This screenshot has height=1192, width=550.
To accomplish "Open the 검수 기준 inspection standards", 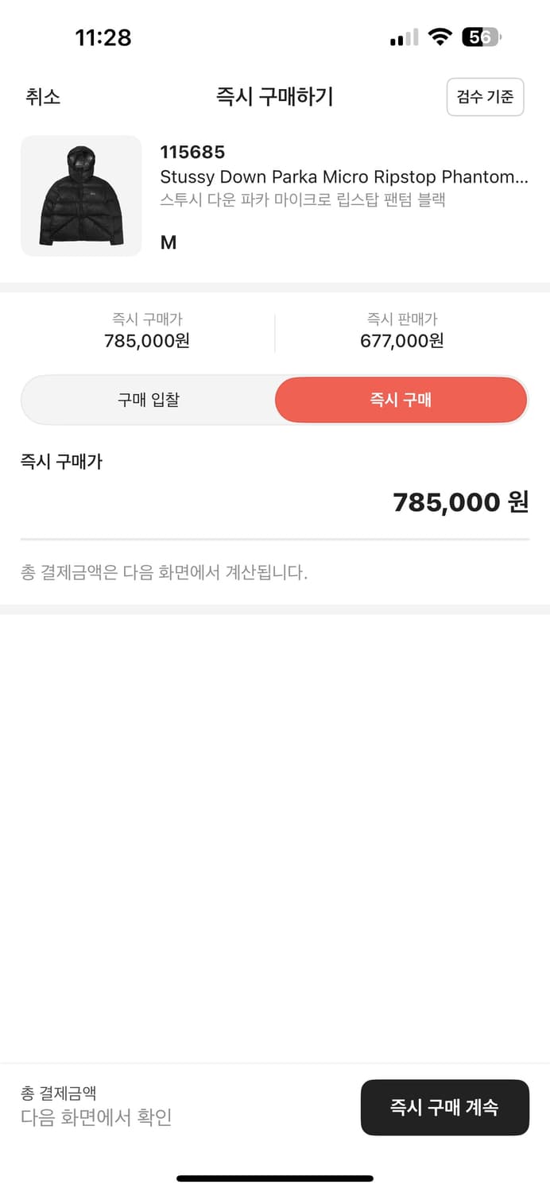I will (x=485, y=97).
